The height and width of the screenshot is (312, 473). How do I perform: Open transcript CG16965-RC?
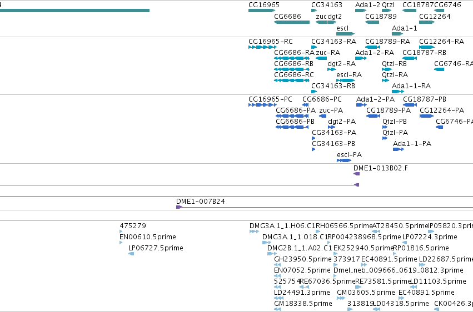[x=271, y=41]
